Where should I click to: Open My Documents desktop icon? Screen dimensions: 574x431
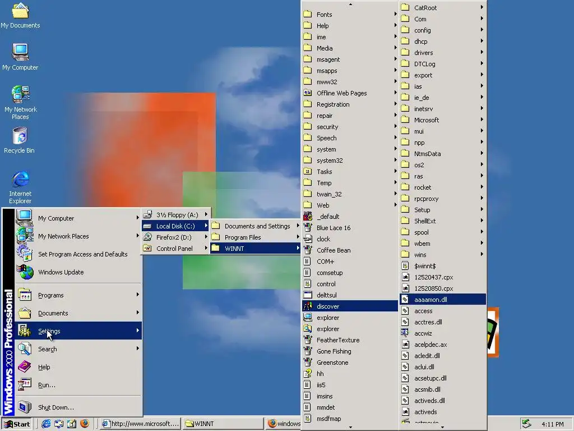coord(21,15)
